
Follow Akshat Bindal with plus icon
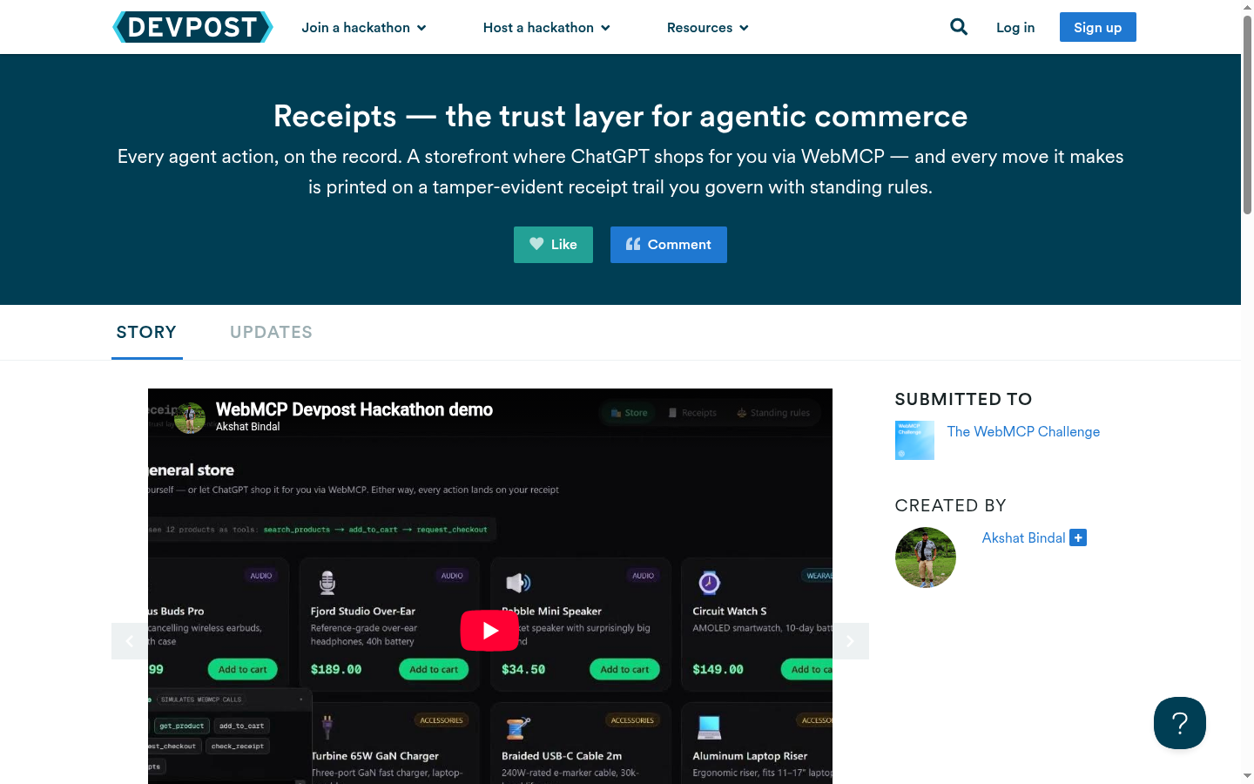click(1078, 538)
